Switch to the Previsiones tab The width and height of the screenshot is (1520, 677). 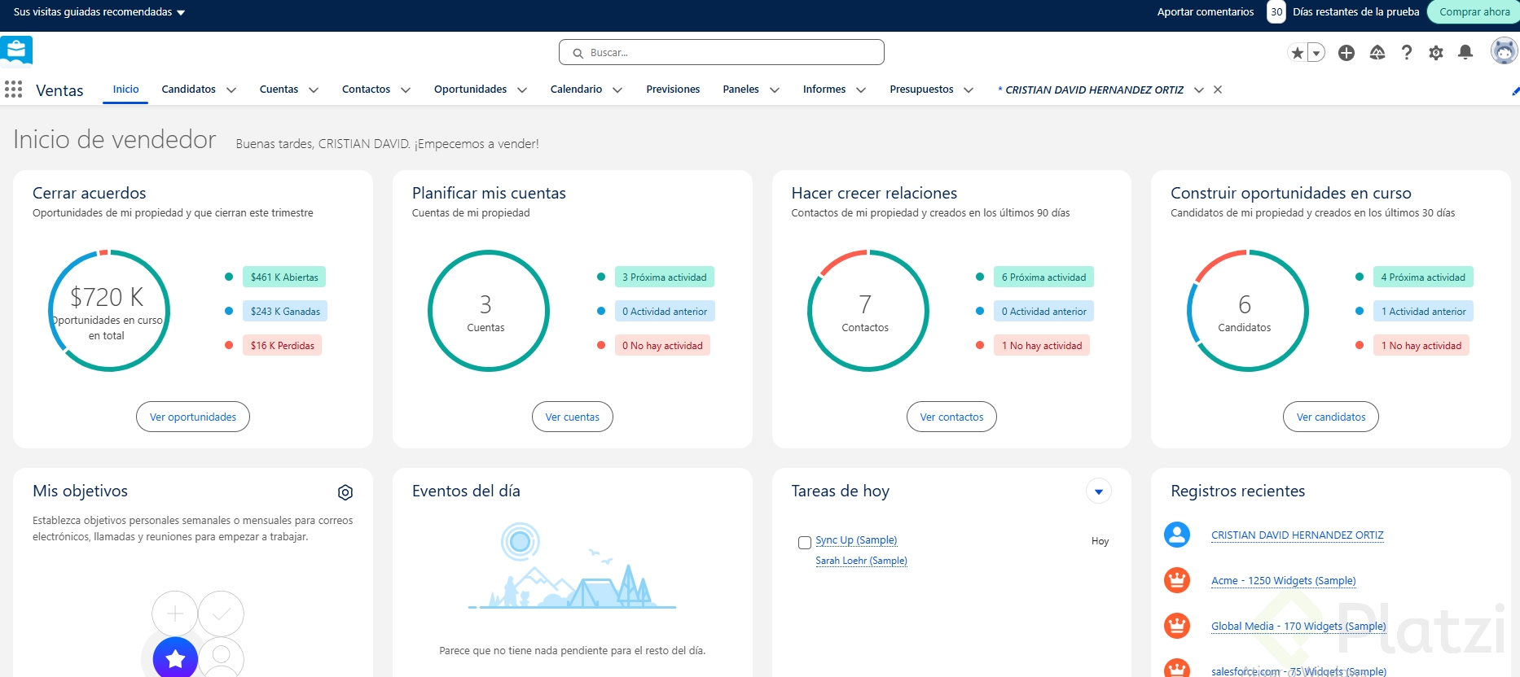(673, 90)
